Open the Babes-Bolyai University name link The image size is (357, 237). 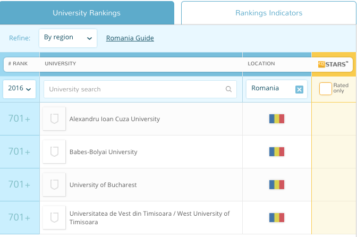(103, 152)
